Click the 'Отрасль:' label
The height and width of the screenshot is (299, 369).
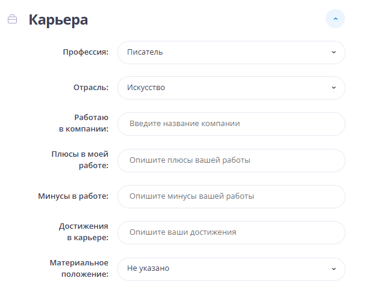tap(91, 88)
